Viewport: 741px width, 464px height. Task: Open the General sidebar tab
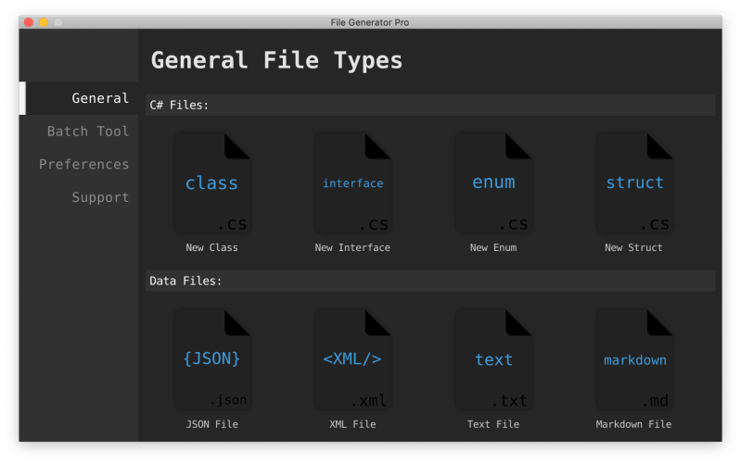click(79, 98)
